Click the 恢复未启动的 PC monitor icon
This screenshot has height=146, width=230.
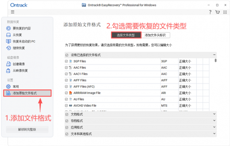[x=8, y=41]
